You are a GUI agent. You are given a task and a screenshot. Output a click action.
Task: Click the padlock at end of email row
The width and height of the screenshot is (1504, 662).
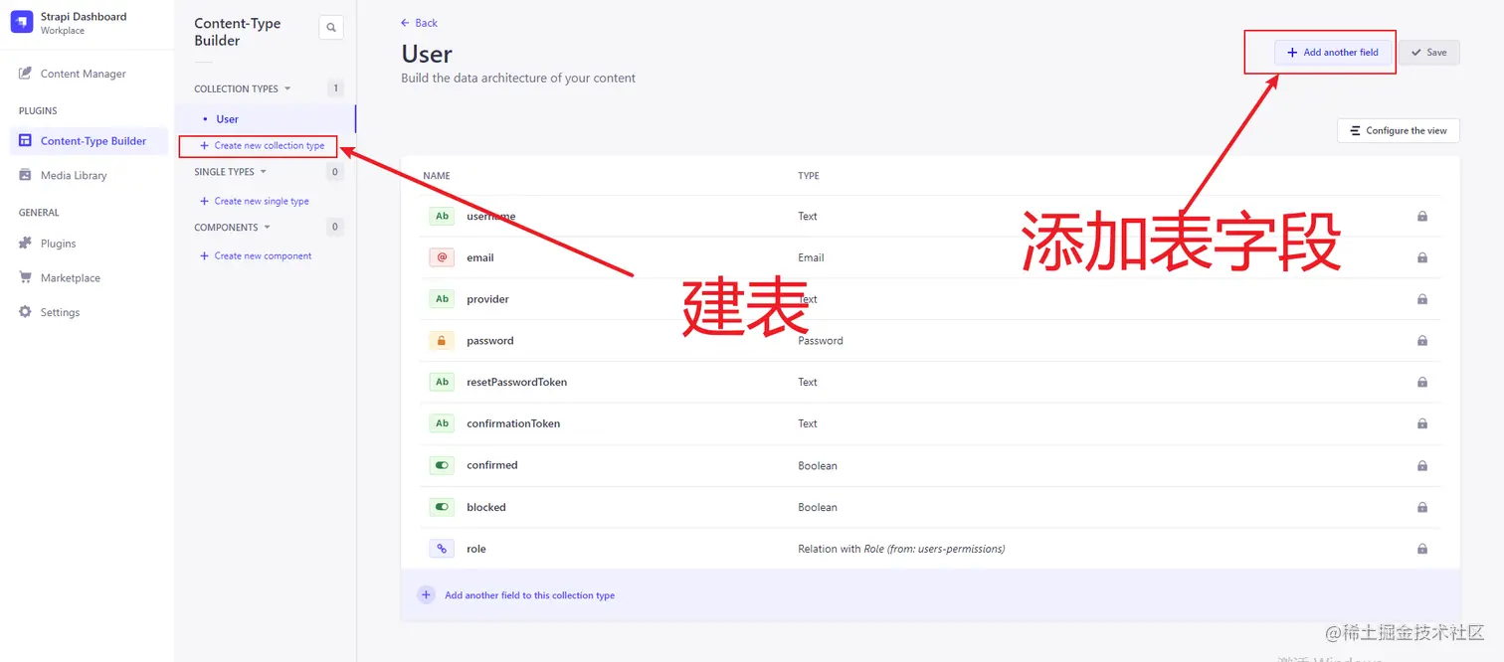click(1422, 257)
